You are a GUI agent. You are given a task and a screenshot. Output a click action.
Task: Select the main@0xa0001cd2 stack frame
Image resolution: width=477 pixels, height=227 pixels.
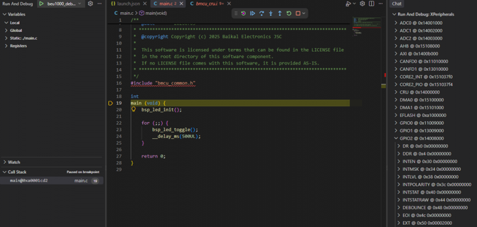click(x=52, y=181)
